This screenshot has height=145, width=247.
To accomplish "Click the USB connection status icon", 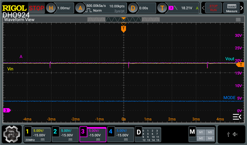I will pos(228,134).
